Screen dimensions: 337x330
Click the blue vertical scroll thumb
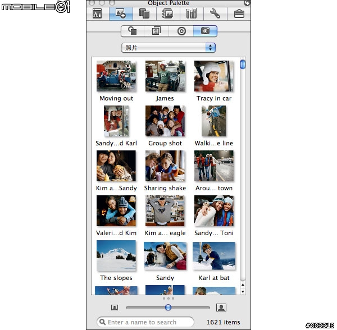tap(243, 64)
